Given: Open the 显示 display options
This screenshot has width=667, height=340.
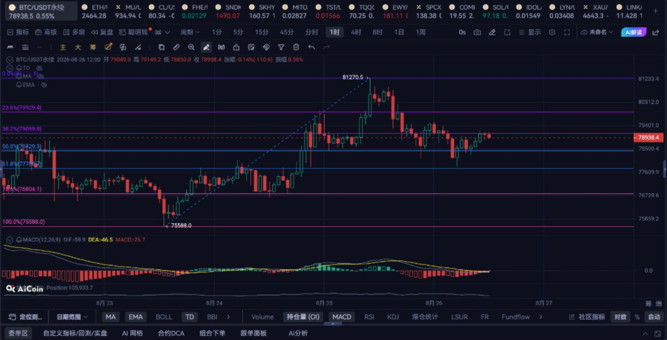Looking at the screenshot, I should (x=530, y=33).
